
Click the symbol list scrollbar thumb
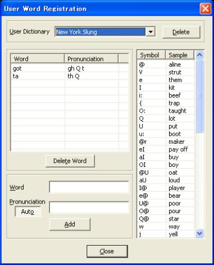pyautogui.click(x=199, y=96)
